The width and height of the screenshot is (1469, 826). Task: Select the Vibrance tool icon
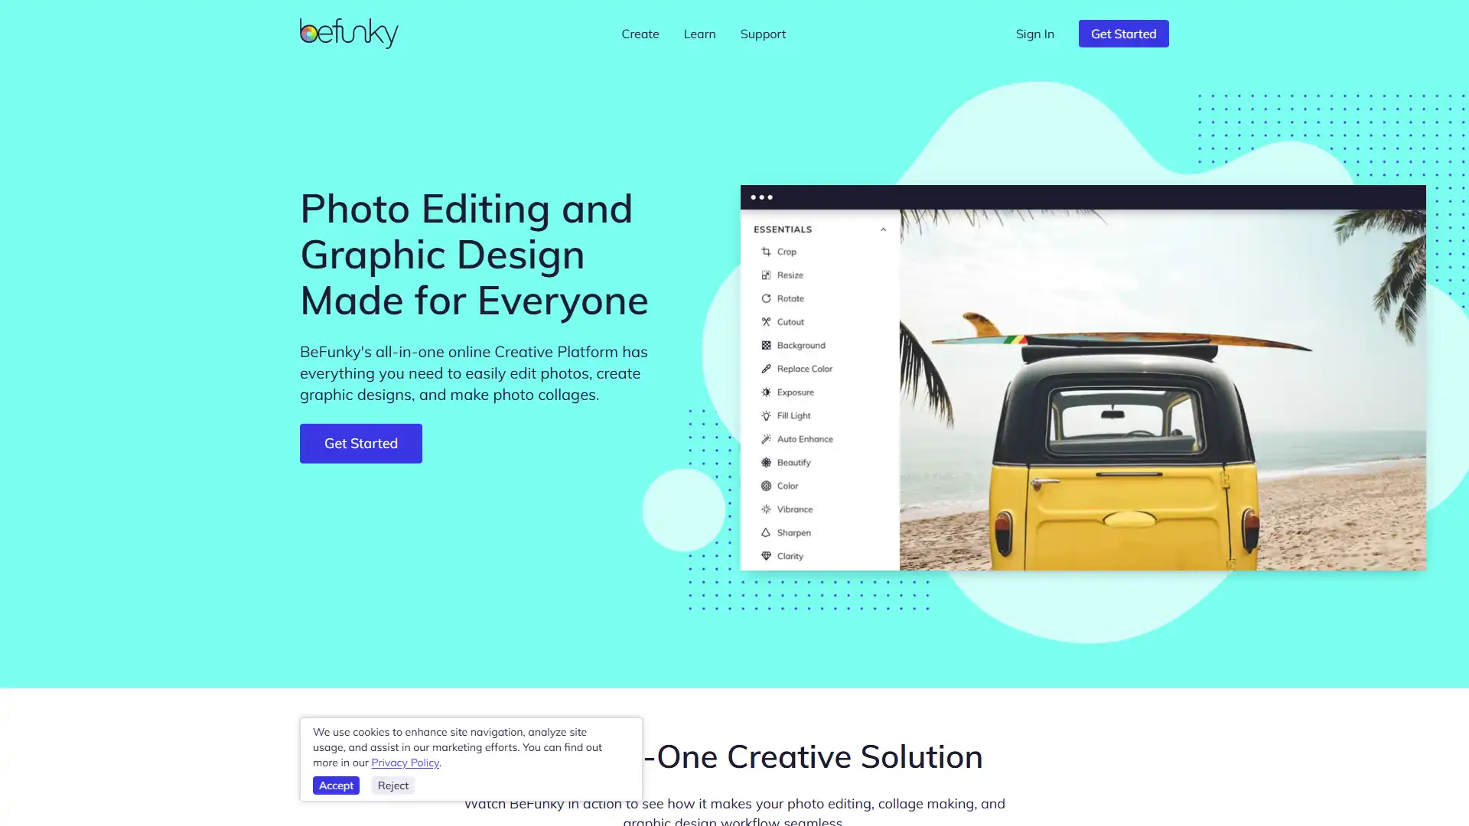(x=766, y=509)
